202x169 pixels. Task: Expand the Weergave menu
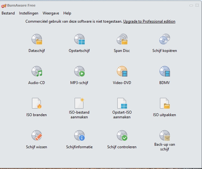point(51,13)
